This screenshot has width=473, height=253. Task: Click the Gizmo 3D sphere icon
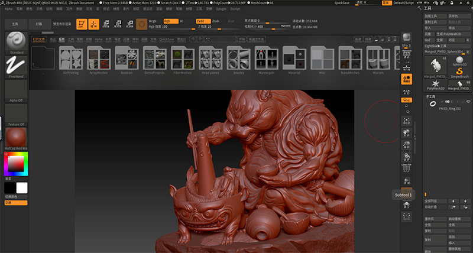pyautogui.click(x=142, y=24)
